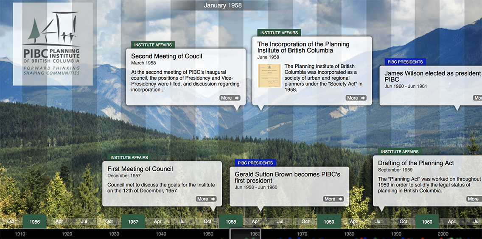The height and width of the screenshot is (239, 482).
Task: Click 1910 on the decade overview bar
Action: point(20,234)
